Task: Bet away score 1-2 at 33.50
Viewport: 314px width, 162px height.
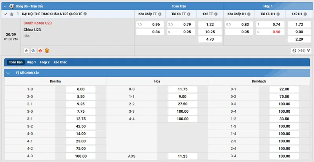Action: 284,119
